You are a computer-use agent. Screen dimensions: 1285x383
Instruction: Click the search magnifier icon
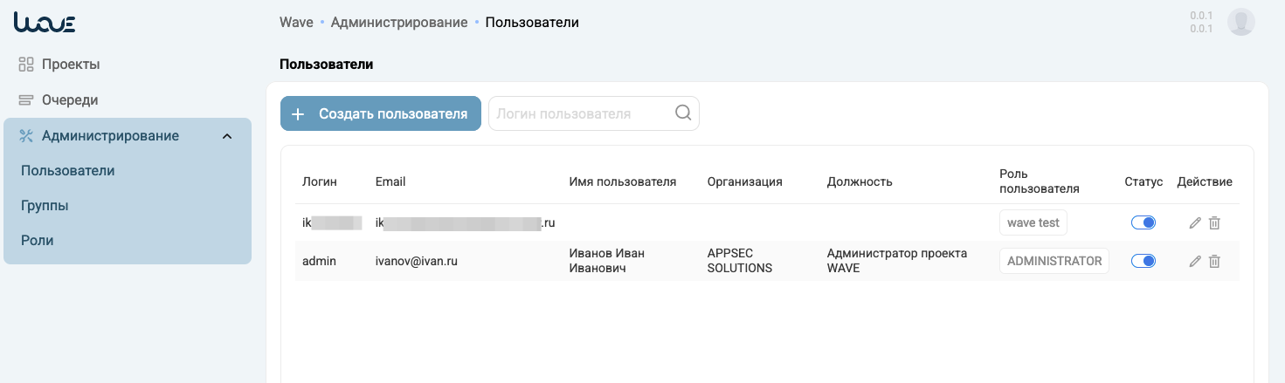[x=683, y=113]
